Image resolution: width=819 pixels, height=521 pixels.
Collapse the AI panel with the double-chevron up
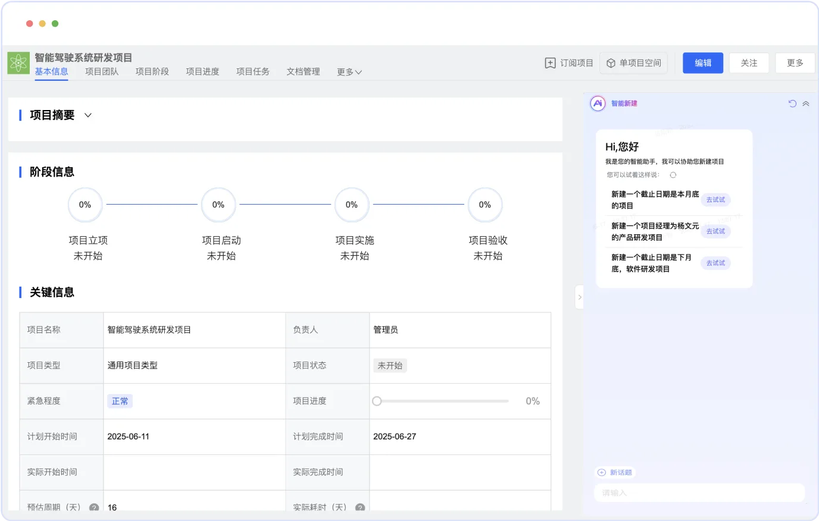tap(806, 103)
